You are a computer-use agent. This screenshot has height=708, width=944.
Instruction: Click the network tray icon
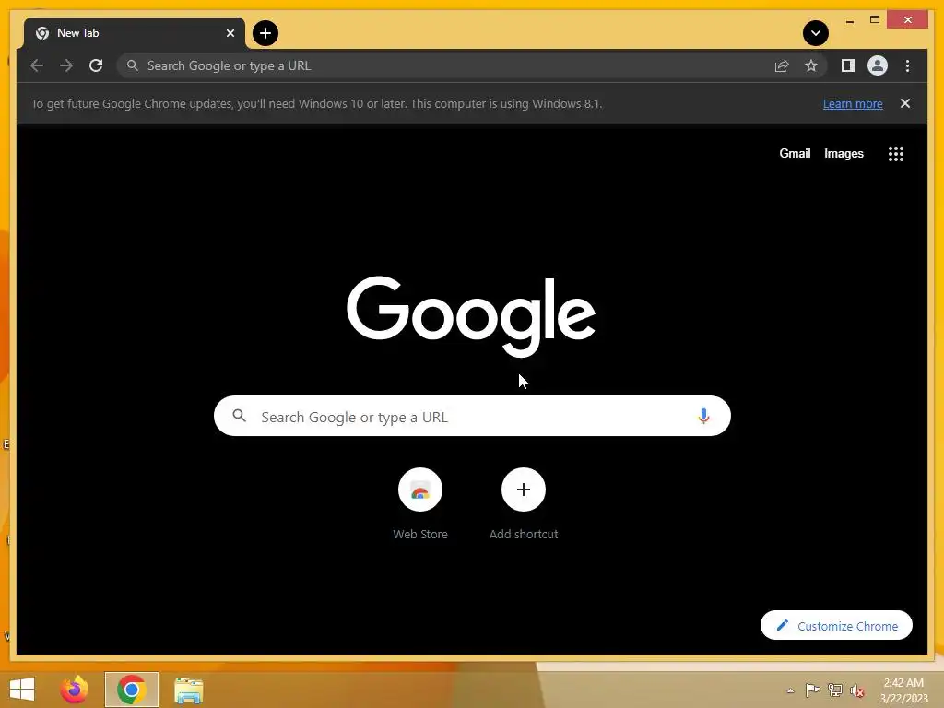[x=835, y=690]
